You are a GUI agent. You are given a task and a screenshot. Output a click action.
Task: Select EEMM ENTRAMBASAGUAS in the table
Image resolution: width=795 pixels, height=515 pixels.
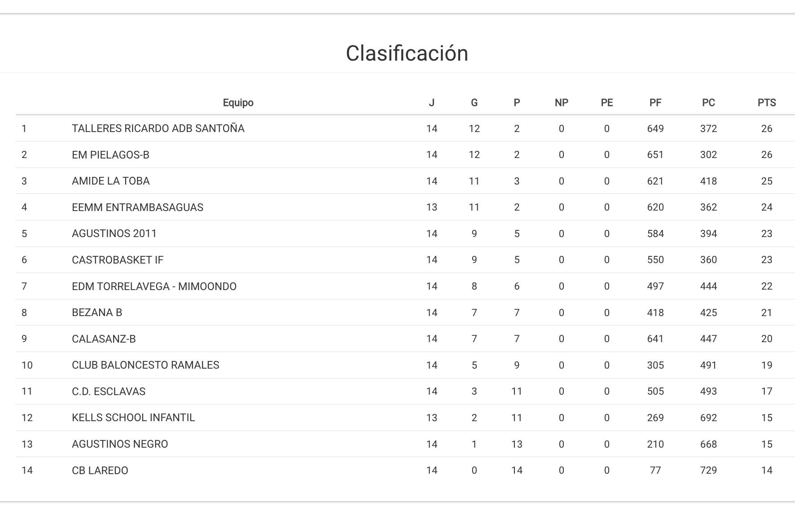pos(137,207)
